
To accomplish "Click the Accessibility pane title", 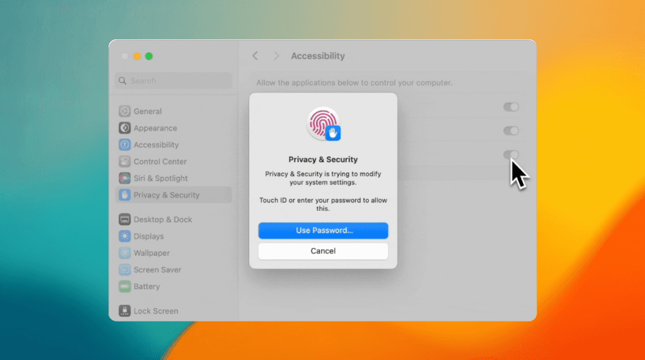I will 318,56.
